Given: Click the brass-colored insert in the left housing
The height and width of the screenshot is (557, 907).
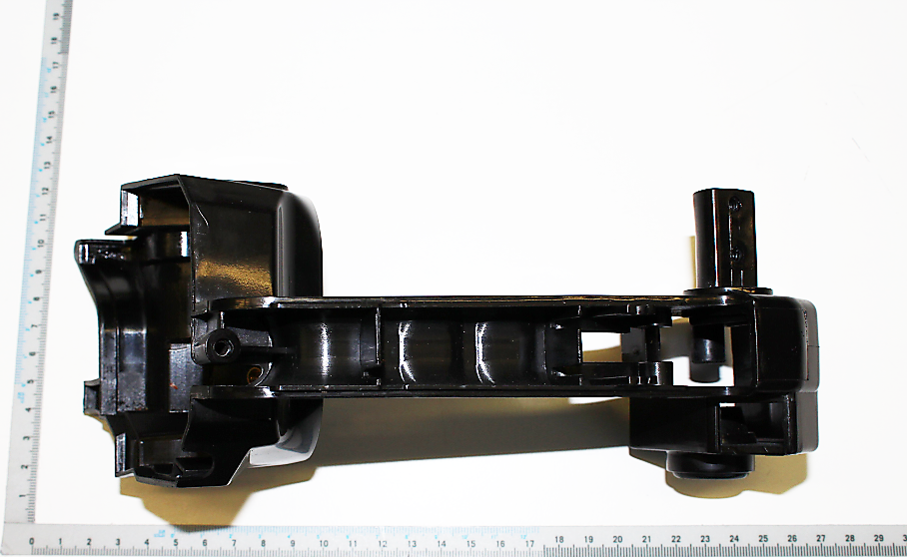Looking at the screenshot, I should [254, 375].
